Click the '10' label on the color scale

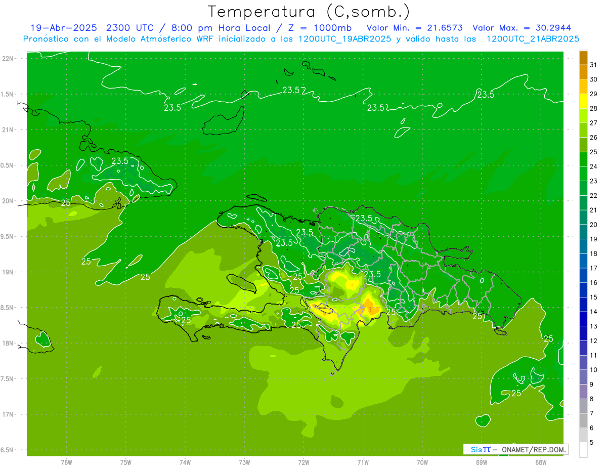pos(593,370)
